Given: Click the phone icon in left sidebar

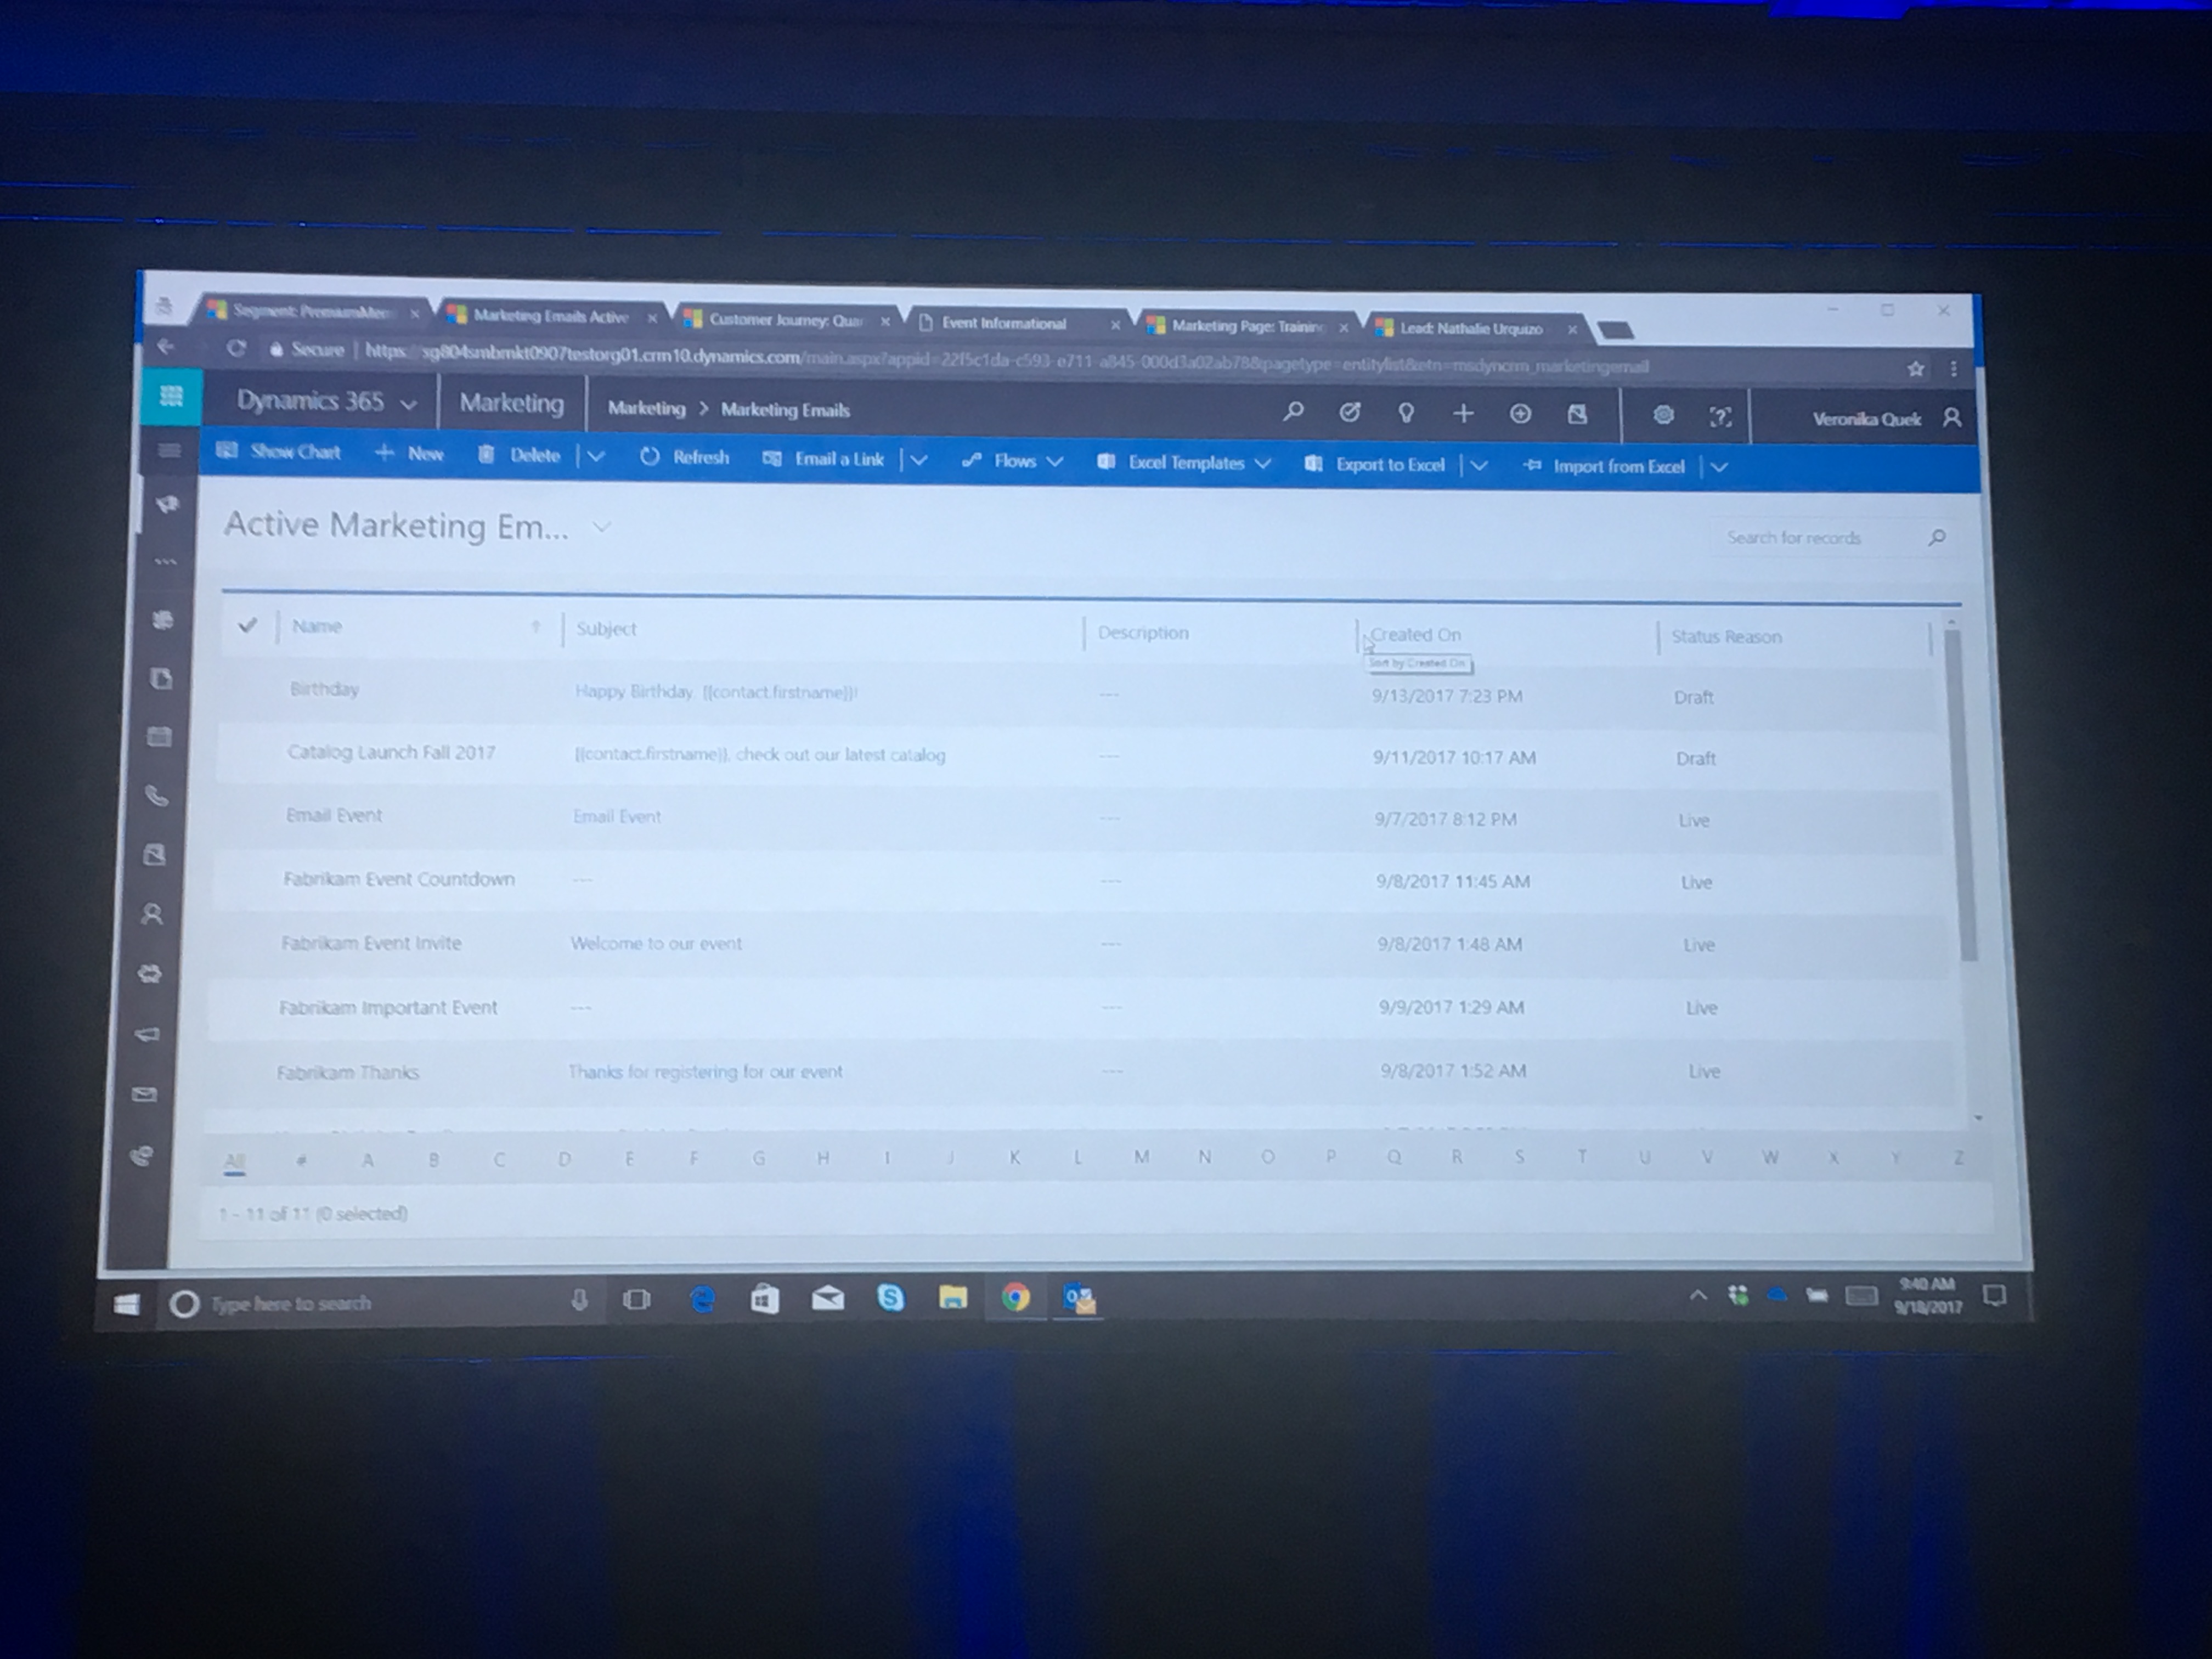Looking at the screenshot, I should (157, 796).
